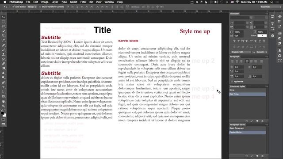The image size is (283, 159).
Task: Select the Eyedropper tool
Action: click(x=3, y=40)
